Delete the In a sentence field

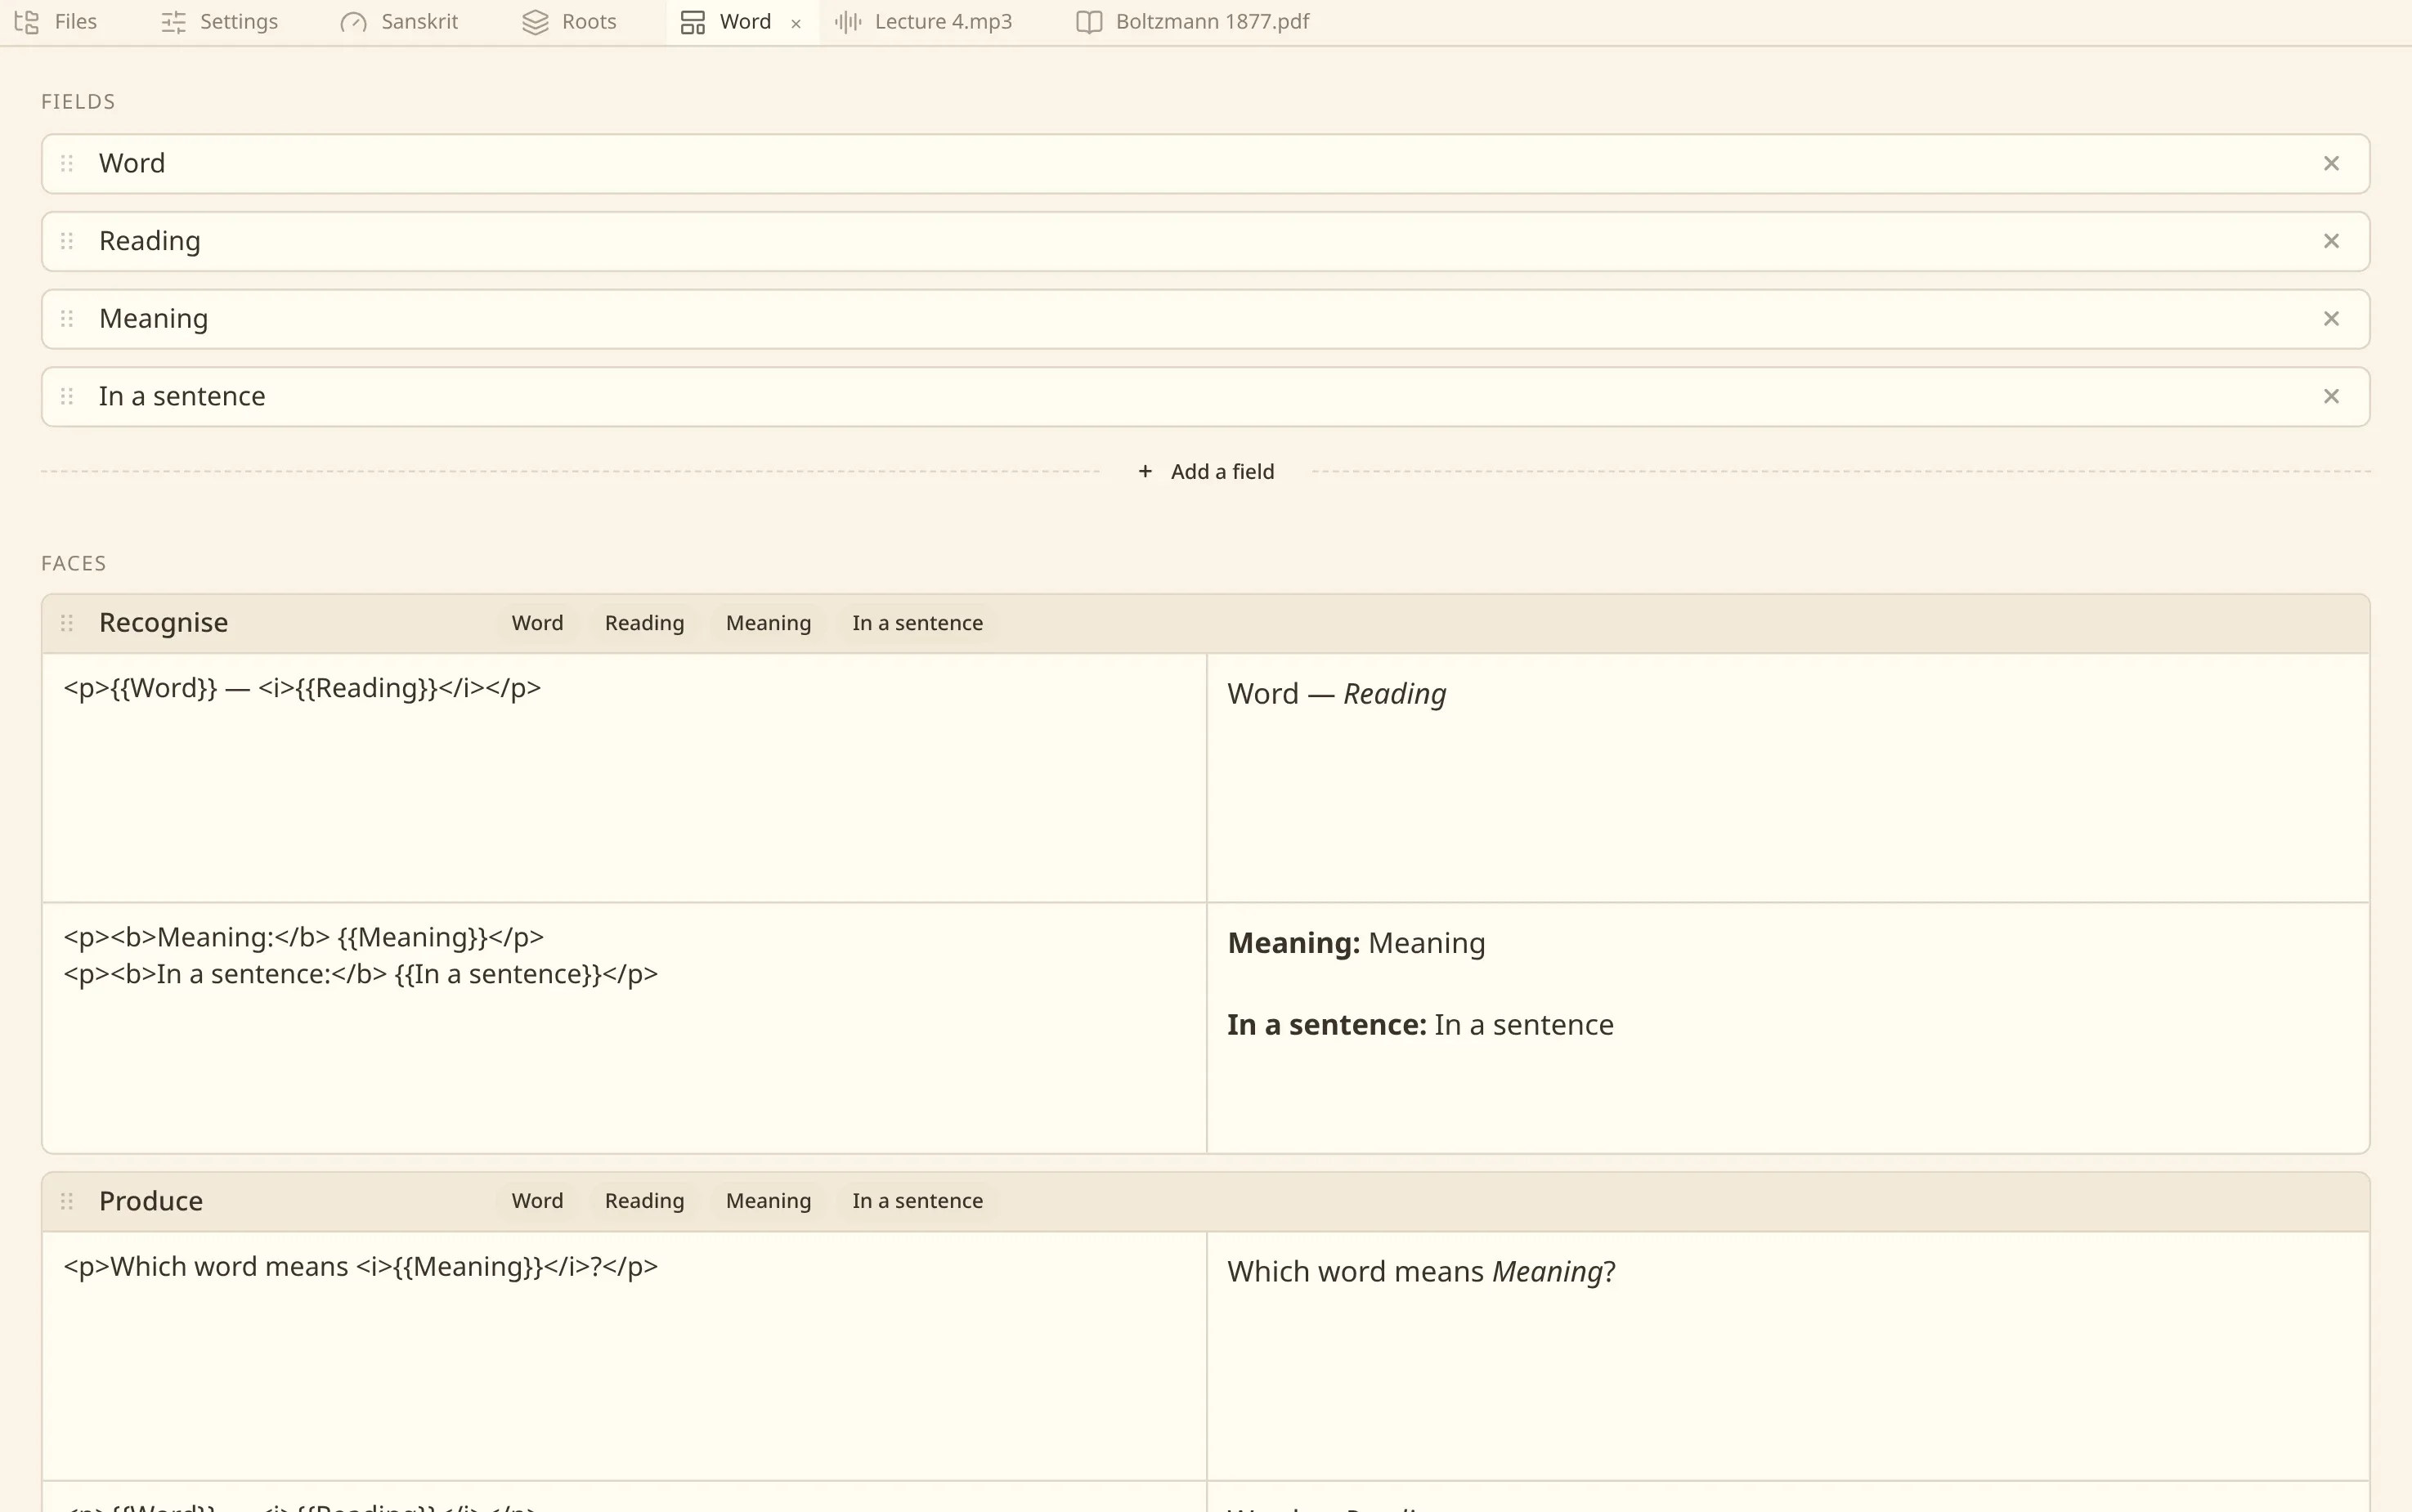pyautogui.click(x=2331, y=396)
